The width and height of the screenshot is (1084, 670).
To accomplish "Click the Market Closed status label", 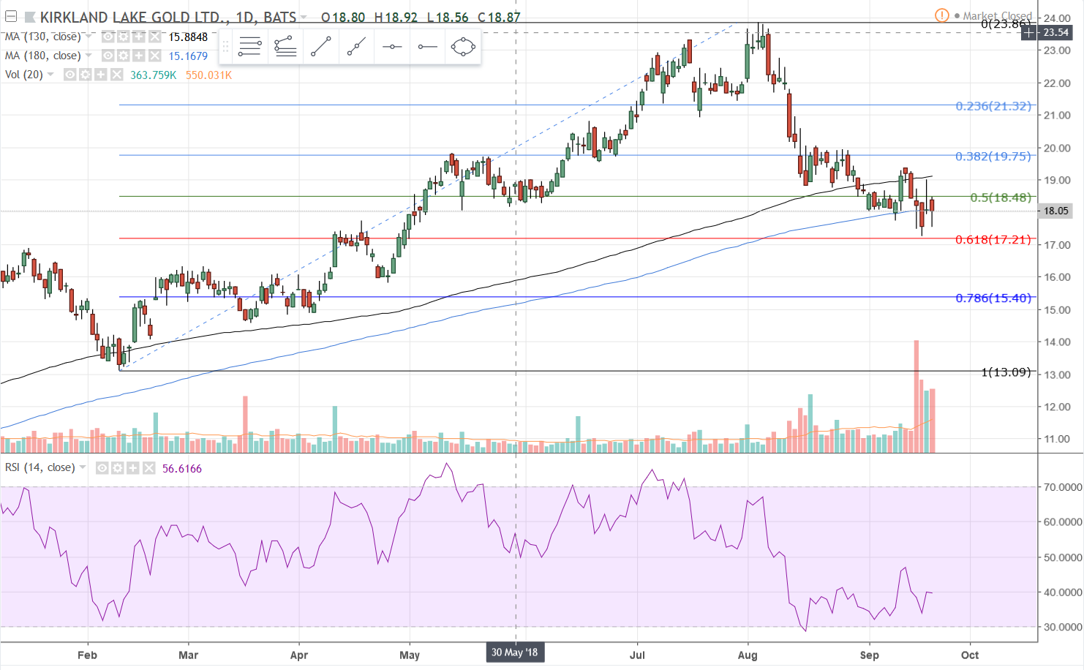I will (996, 15).
